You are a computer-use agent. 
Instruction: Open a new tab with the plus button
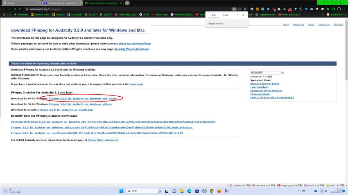coord(127,3)
